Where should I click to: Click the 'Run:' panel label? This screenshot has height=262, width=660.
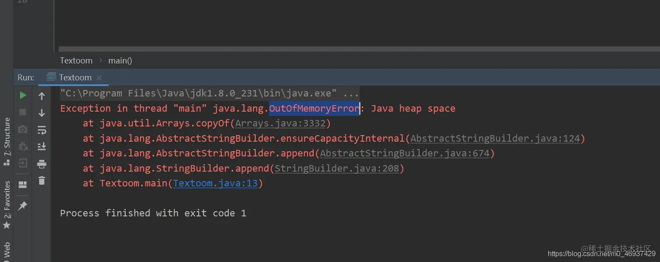(26, 78)
